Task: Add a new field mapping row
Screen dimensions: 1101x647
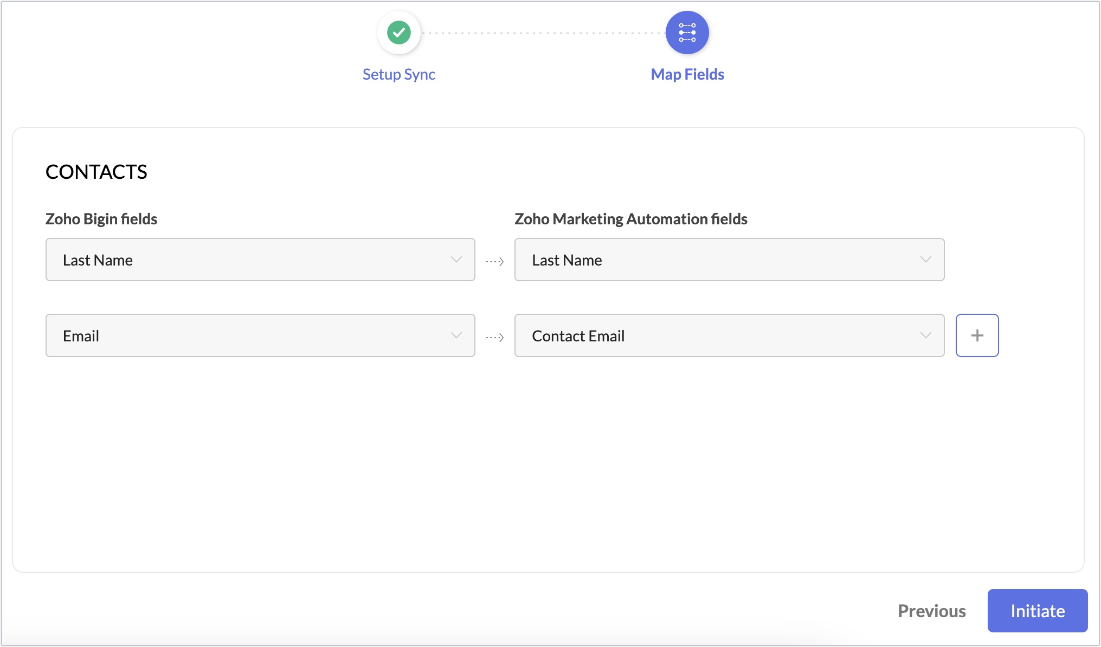Action: pyautogui.click(x=977, y=335)
